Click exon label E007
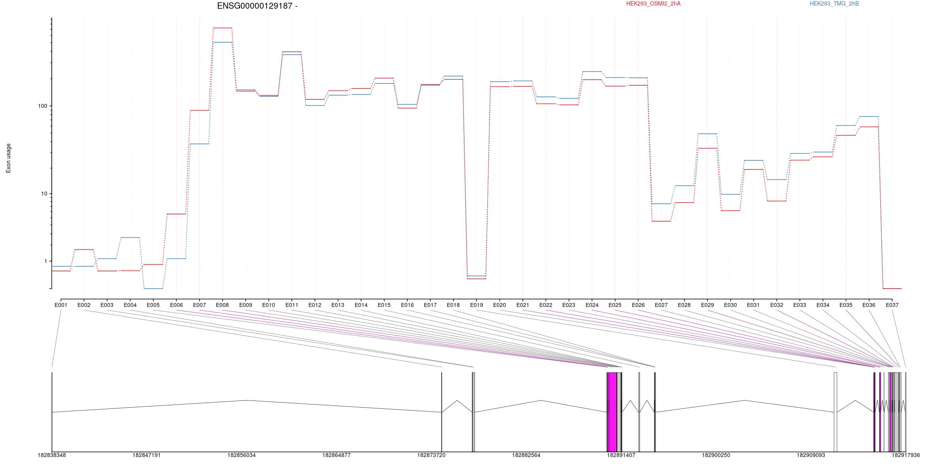This screenshot has height=474, width=949. coord(199,305)
